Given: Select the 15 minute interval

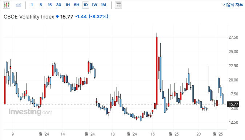Looking at the screenshot, I should click(50, 5).
